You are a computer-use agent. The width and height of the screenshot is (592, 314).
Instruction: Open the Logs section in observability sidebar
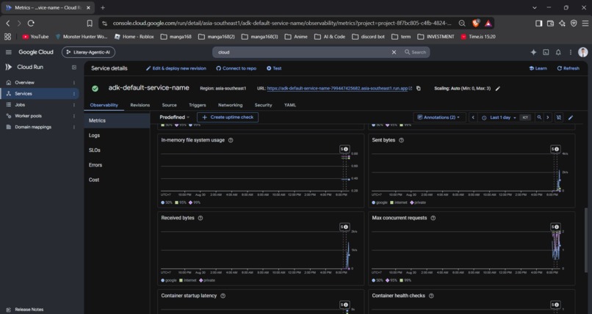[95, 135]
